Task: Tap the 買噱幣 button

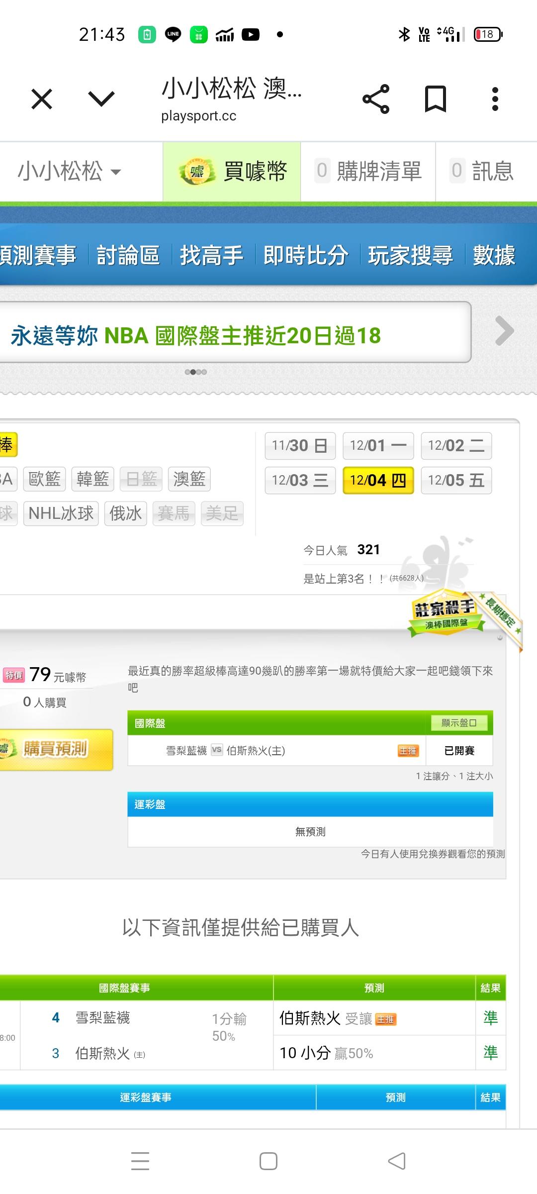Action: click(232, 172)
